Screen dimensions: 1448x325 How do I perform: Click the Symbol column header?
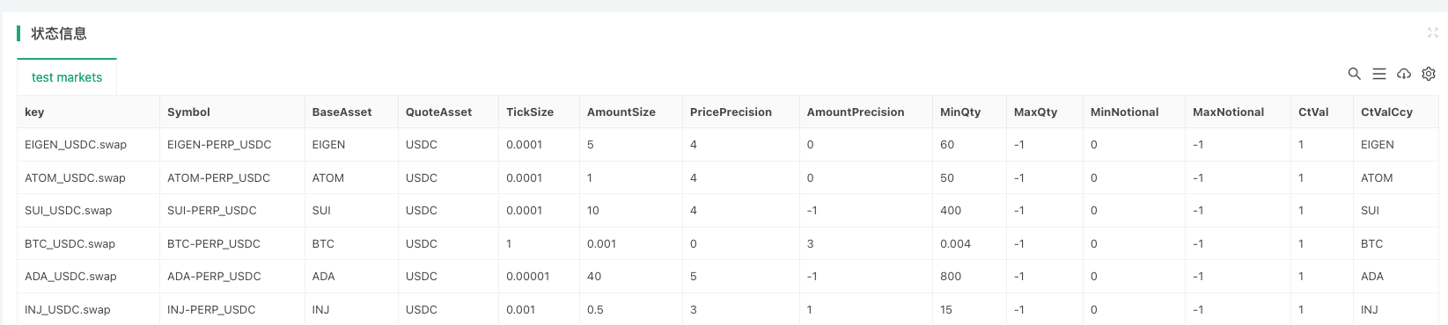(x=188, y=112)
